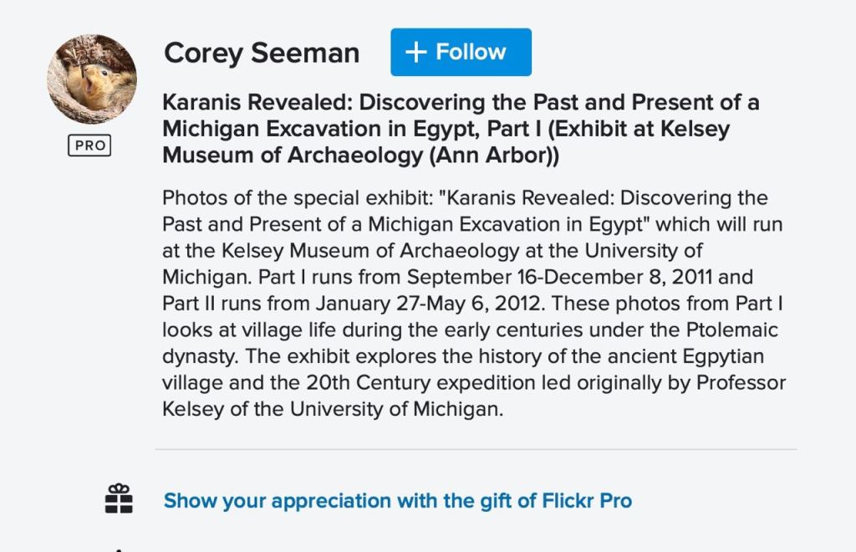Click the plus icon in Follow button
This screenshot has width=856, height=552.
[x=415, y=52]
